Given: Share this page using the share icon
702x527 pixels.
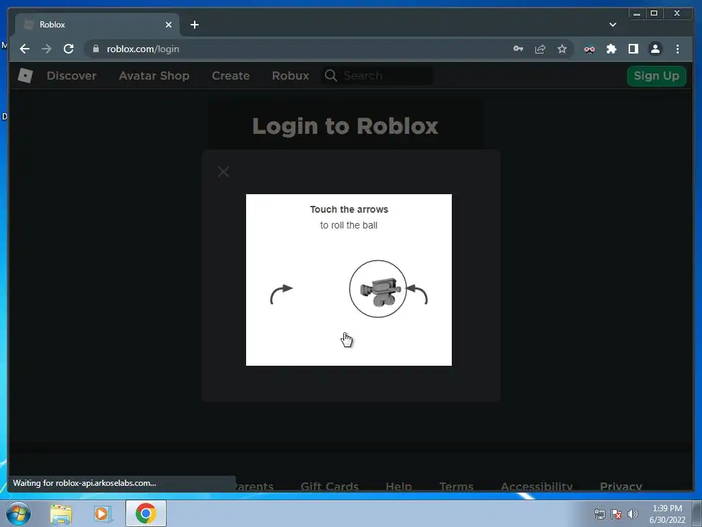Looking at the screenshot, I should [540, 49].
